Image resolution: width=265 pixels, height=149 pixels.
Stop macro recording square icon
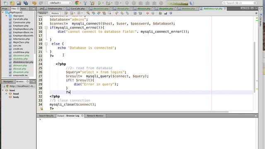(x=153, y=13)
